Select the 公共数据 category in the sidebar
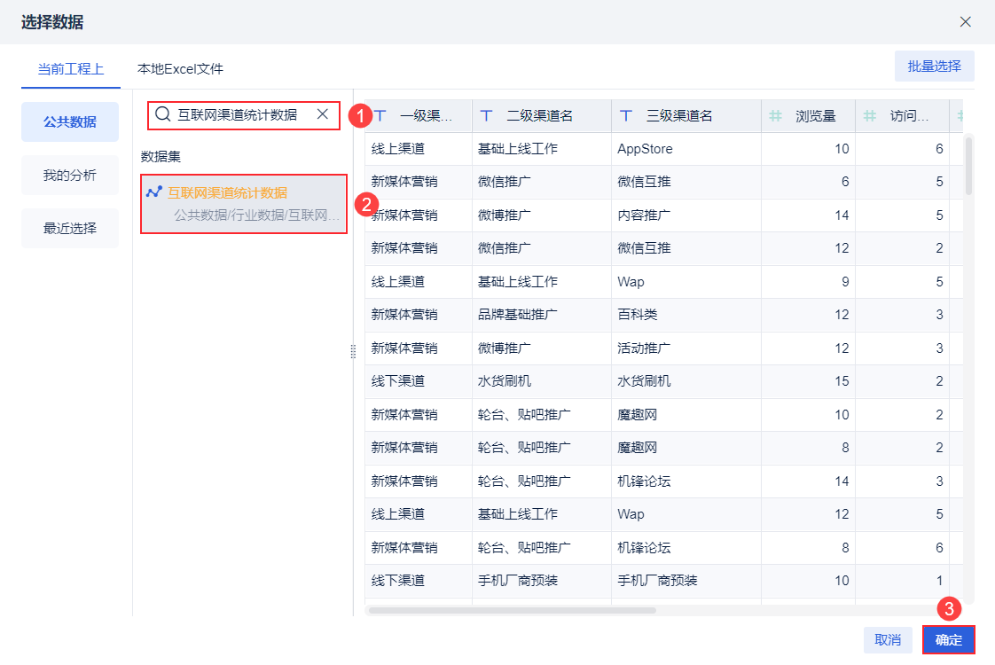The width and height of the screenshot is (995, 665). pos(69,121)
